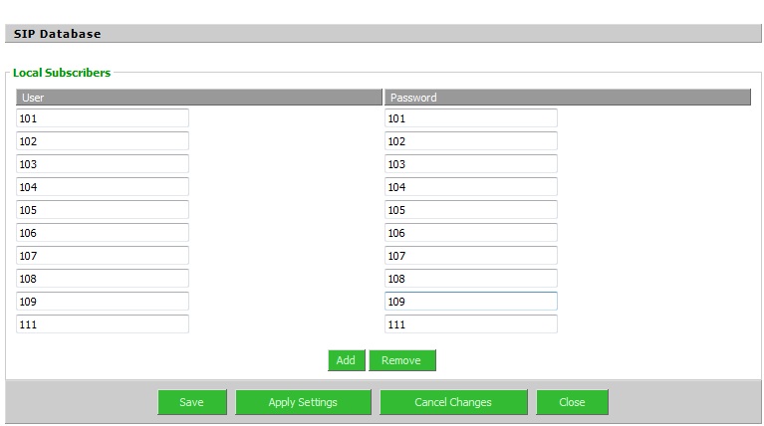Click Cancel Changes button
The image size is (764, 426).
pyautogui.click(x=453, y=402)
